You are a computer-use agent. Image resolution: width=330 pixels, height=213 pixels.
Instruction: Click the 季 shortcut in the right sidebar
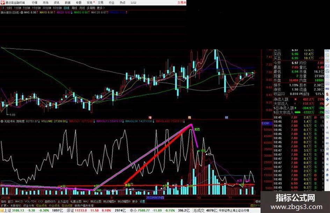327,175
